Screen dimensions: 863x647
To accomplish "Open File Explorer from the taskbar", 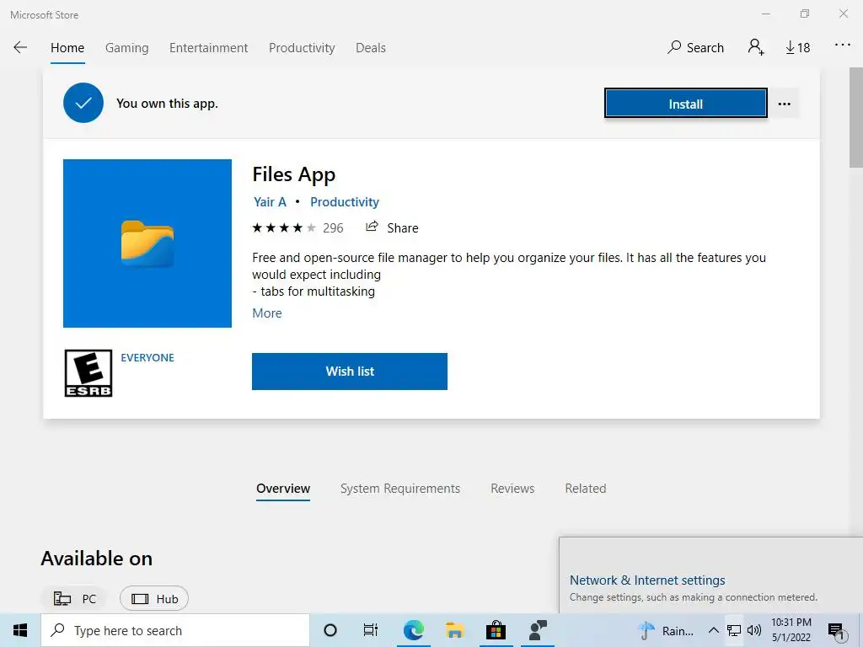I will (x=454, y=630).
